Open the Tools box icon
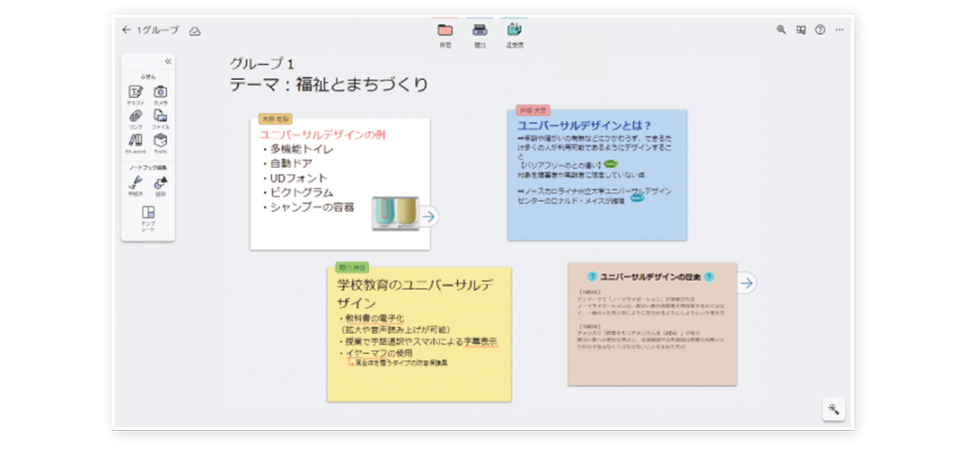Viewport: 970px width, 449px height. tap(160, 141)
